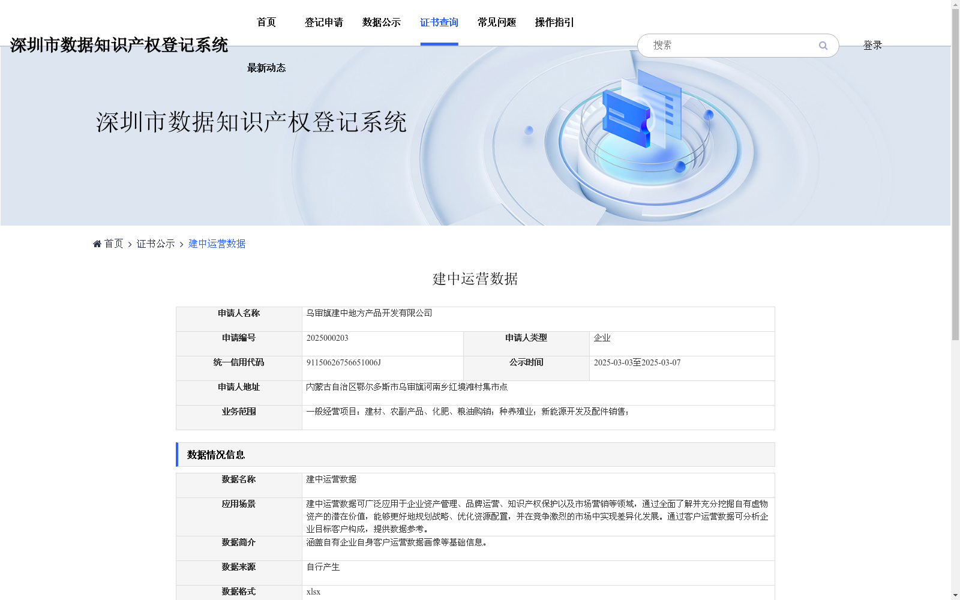Viewport: 960px width, 600px height.
Task: Click applicant type value 企业
Action: 602,338
